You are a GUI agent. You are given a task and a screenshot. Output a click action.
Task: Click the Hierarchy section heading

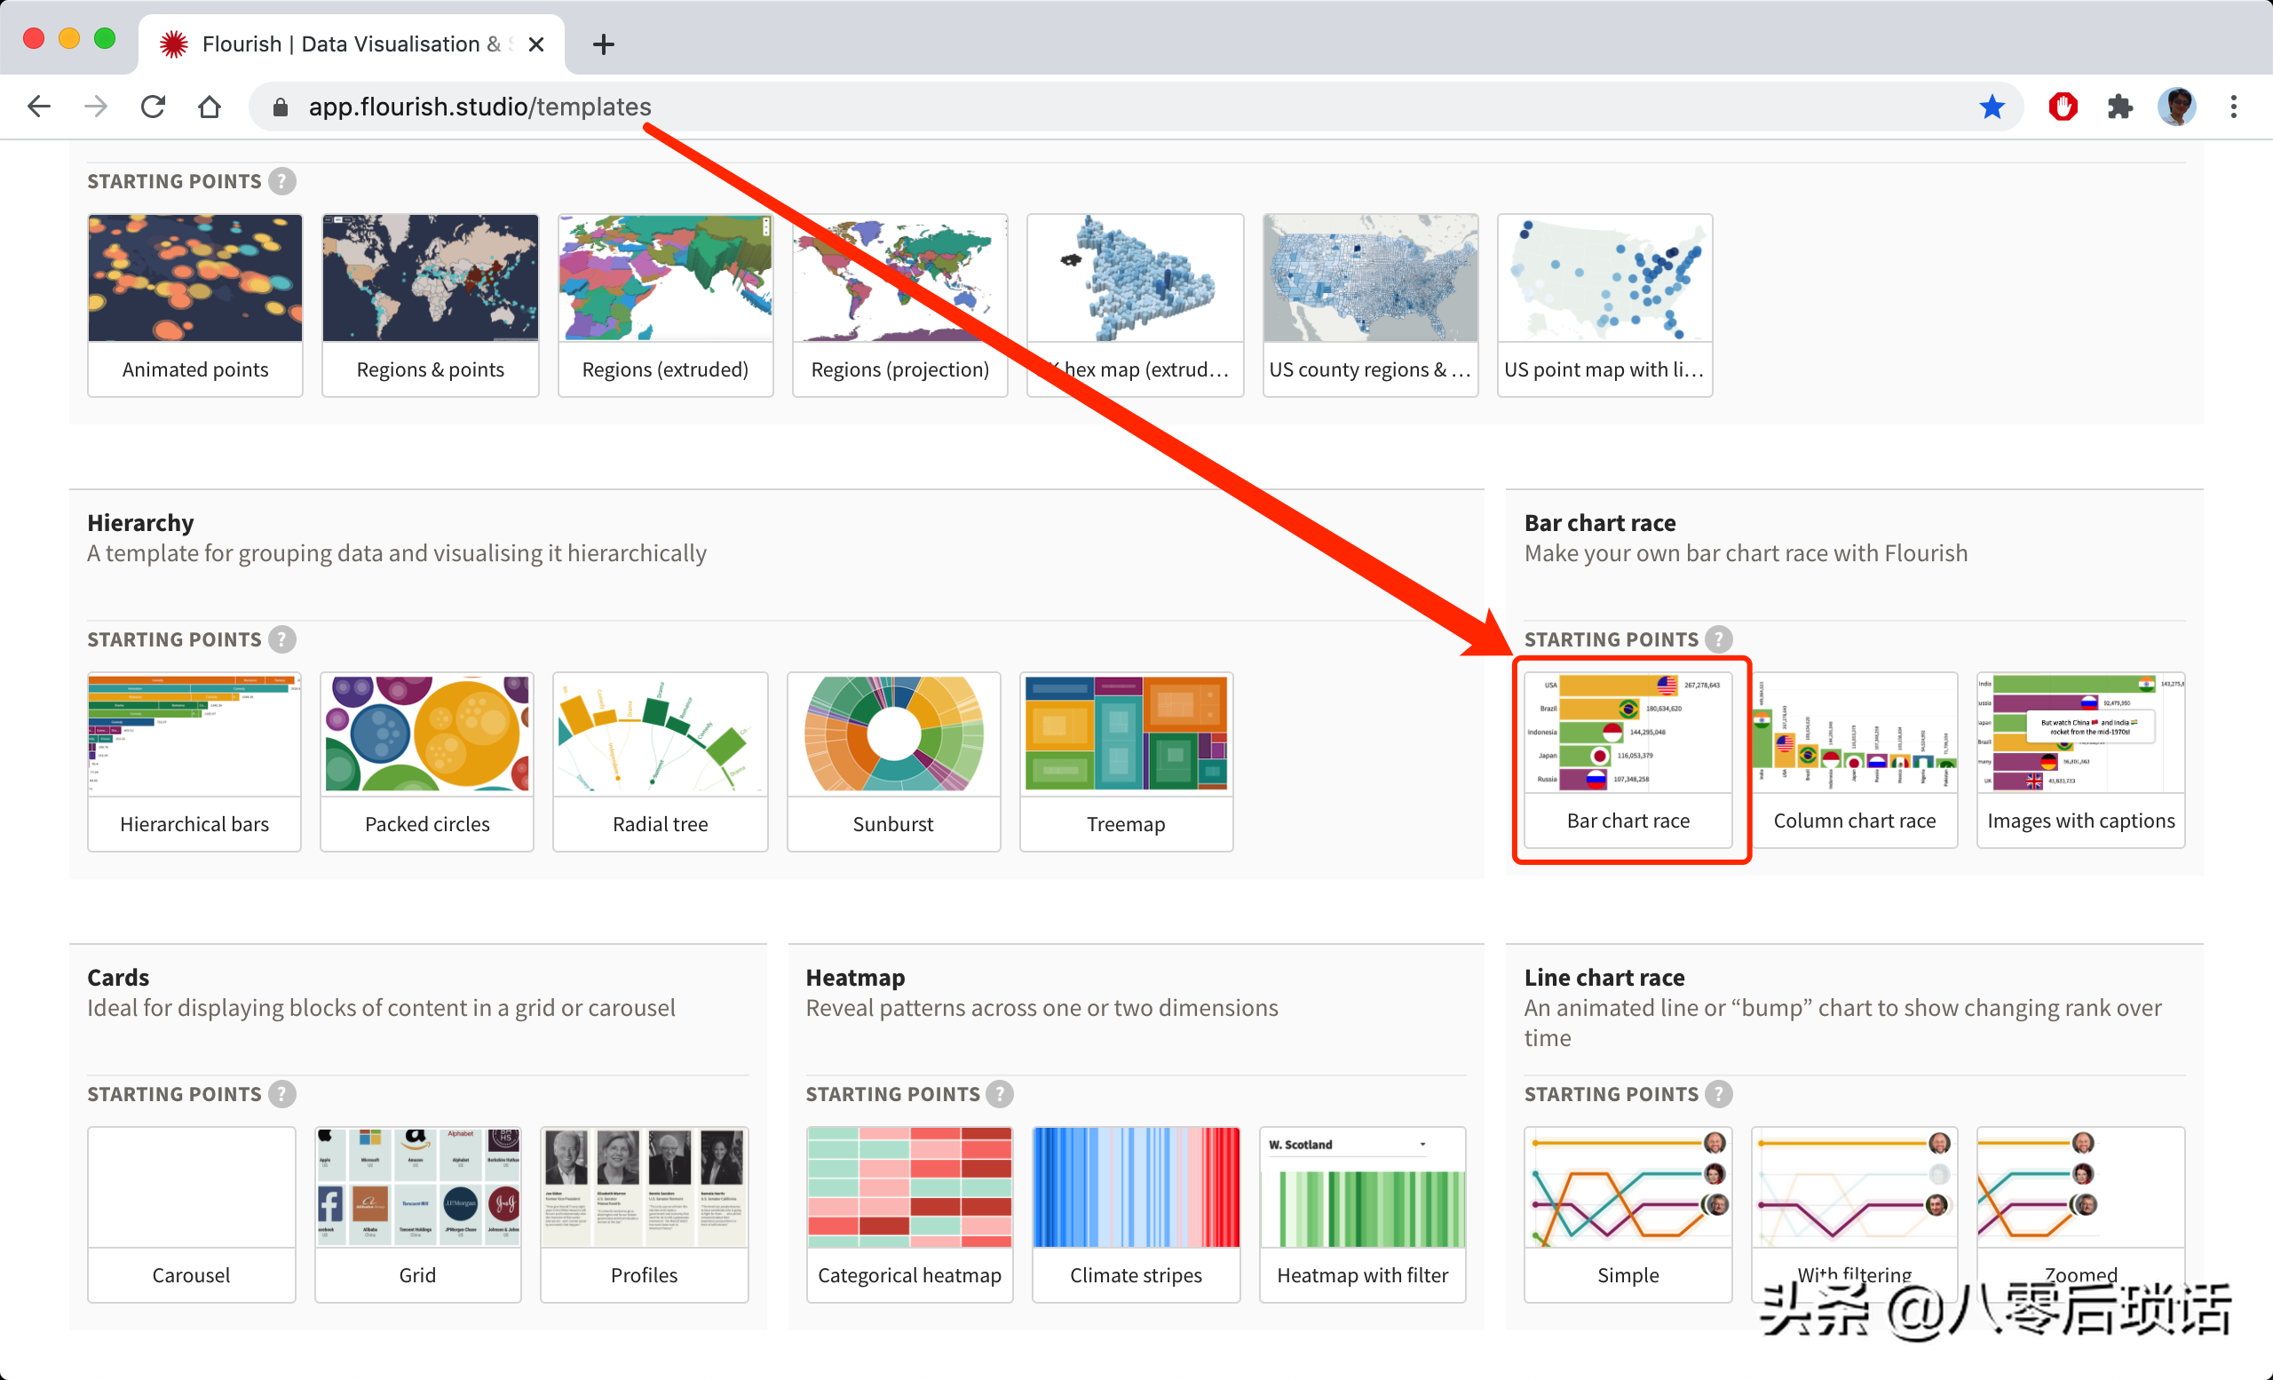pyautogui.click(x=140, y=523)
